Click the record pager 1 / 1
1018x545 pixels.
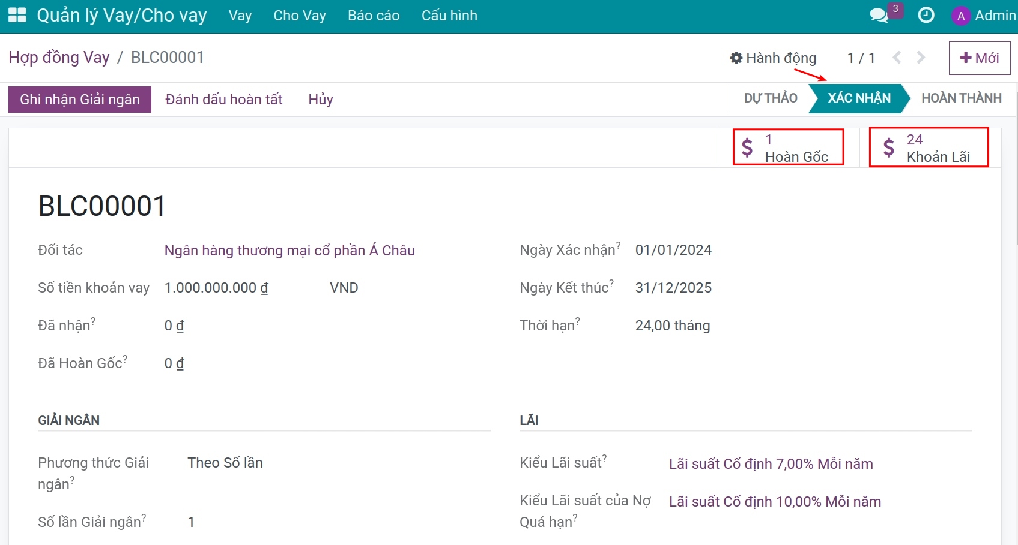pos(861,58)
